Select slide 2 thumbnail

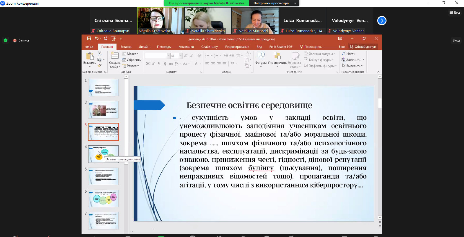(104, 110)
